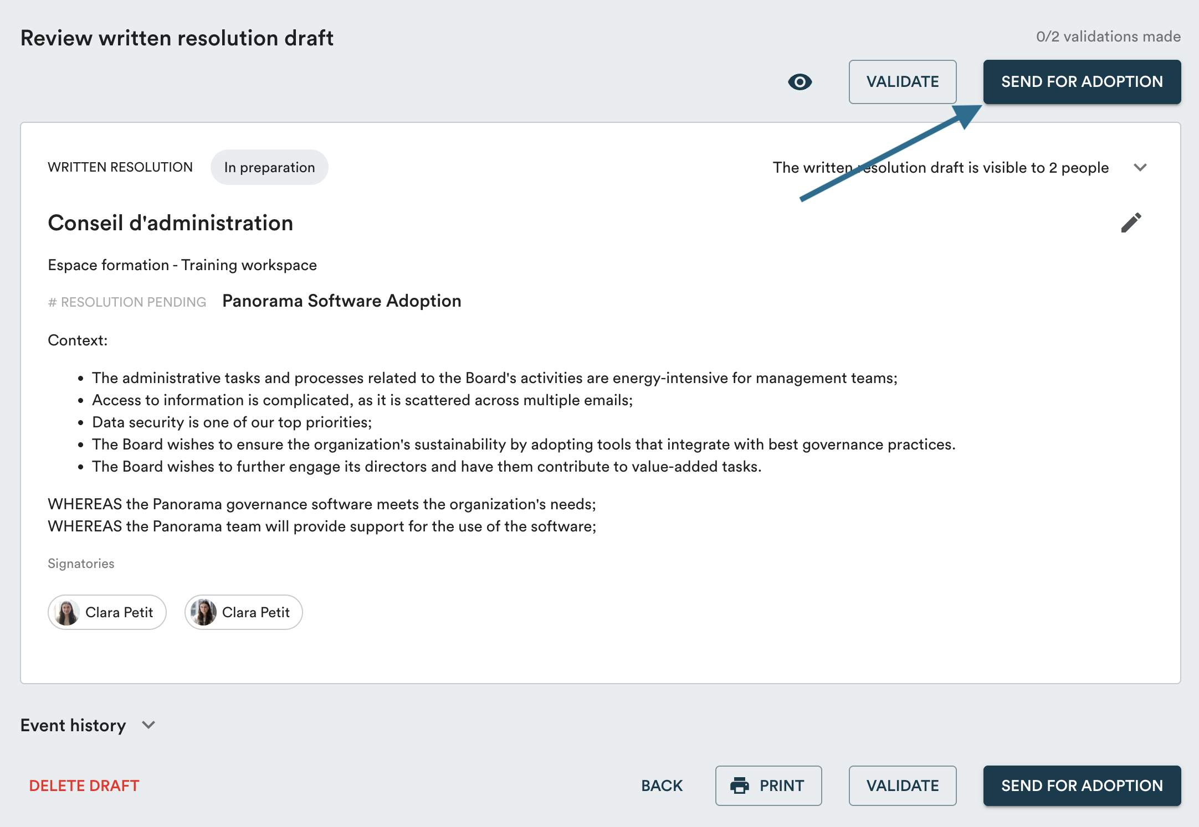Expand the visibility people chevron
Viewport: 1199px width, 827px height.
(x=1140, y=167)
